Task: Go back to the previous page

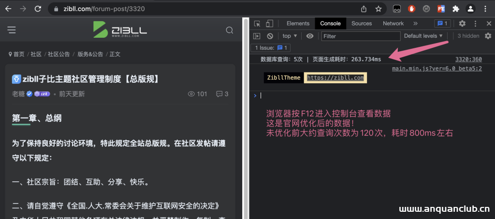Action: click(8, 9)
